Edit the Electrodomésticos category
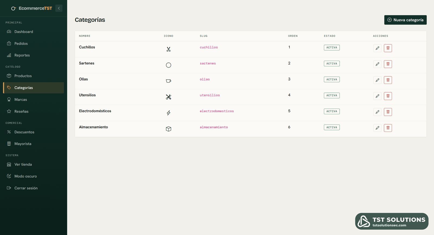 (x=377, y=112)
